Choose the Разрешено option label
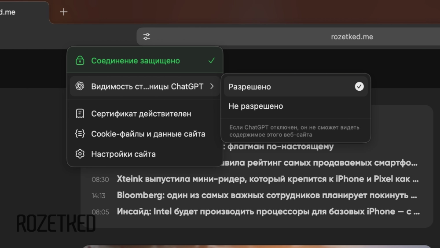 click(249, 87)
